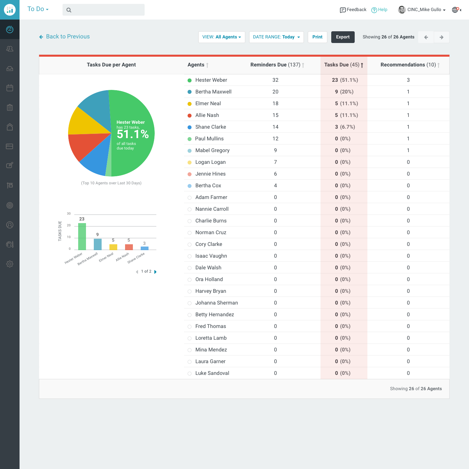Toggle Nannie Carroll empty legend circle
The image size is (469, 469).
pos(190,209)
